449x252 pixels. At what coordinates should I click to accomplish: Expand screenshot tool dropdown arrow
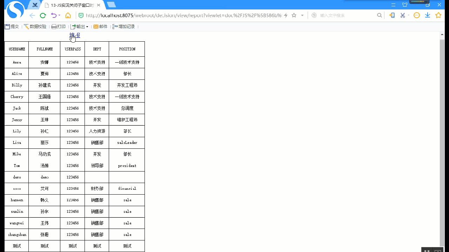point(409,15)
